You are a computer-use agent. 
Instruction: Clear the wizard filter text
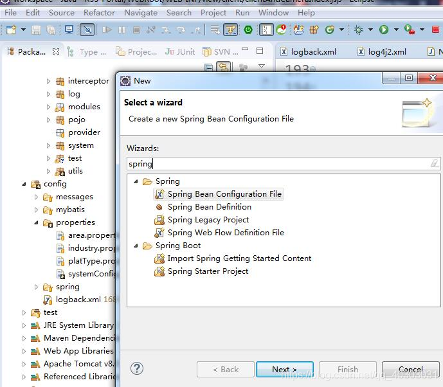click(435, 163)
